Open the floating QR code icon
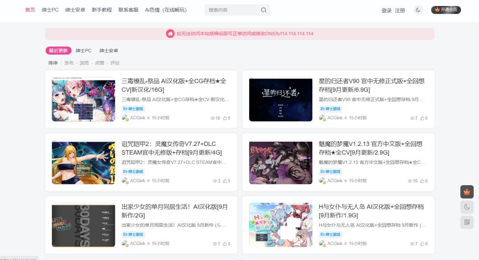Viewport: 479px width, 260px height. coord(467,222)
